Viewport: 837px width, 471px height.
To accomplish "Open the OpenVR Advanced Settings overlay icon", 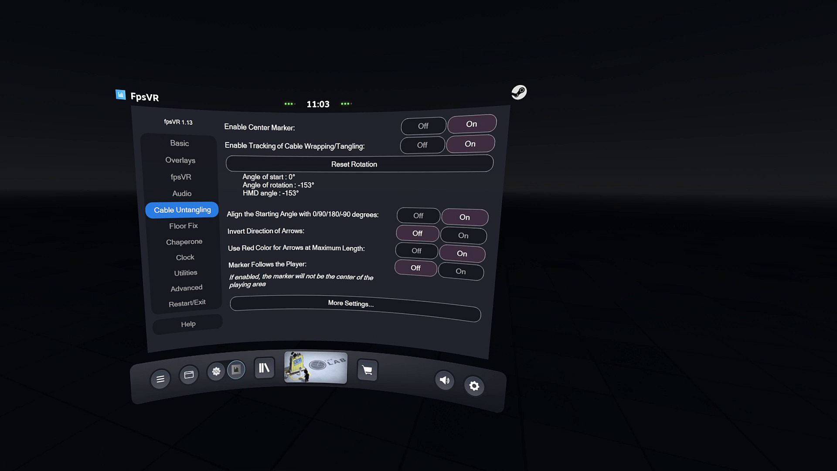I will (216, 372).
